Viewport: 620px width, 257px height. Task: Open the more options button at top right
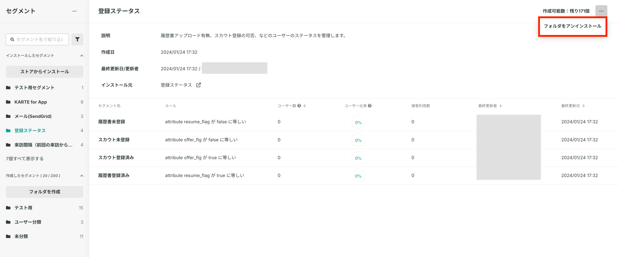pyautogui.click(x=601, y=11)
